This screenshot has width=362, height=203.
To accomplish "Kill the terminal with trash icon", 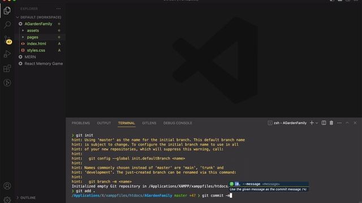I will (331, 123).
